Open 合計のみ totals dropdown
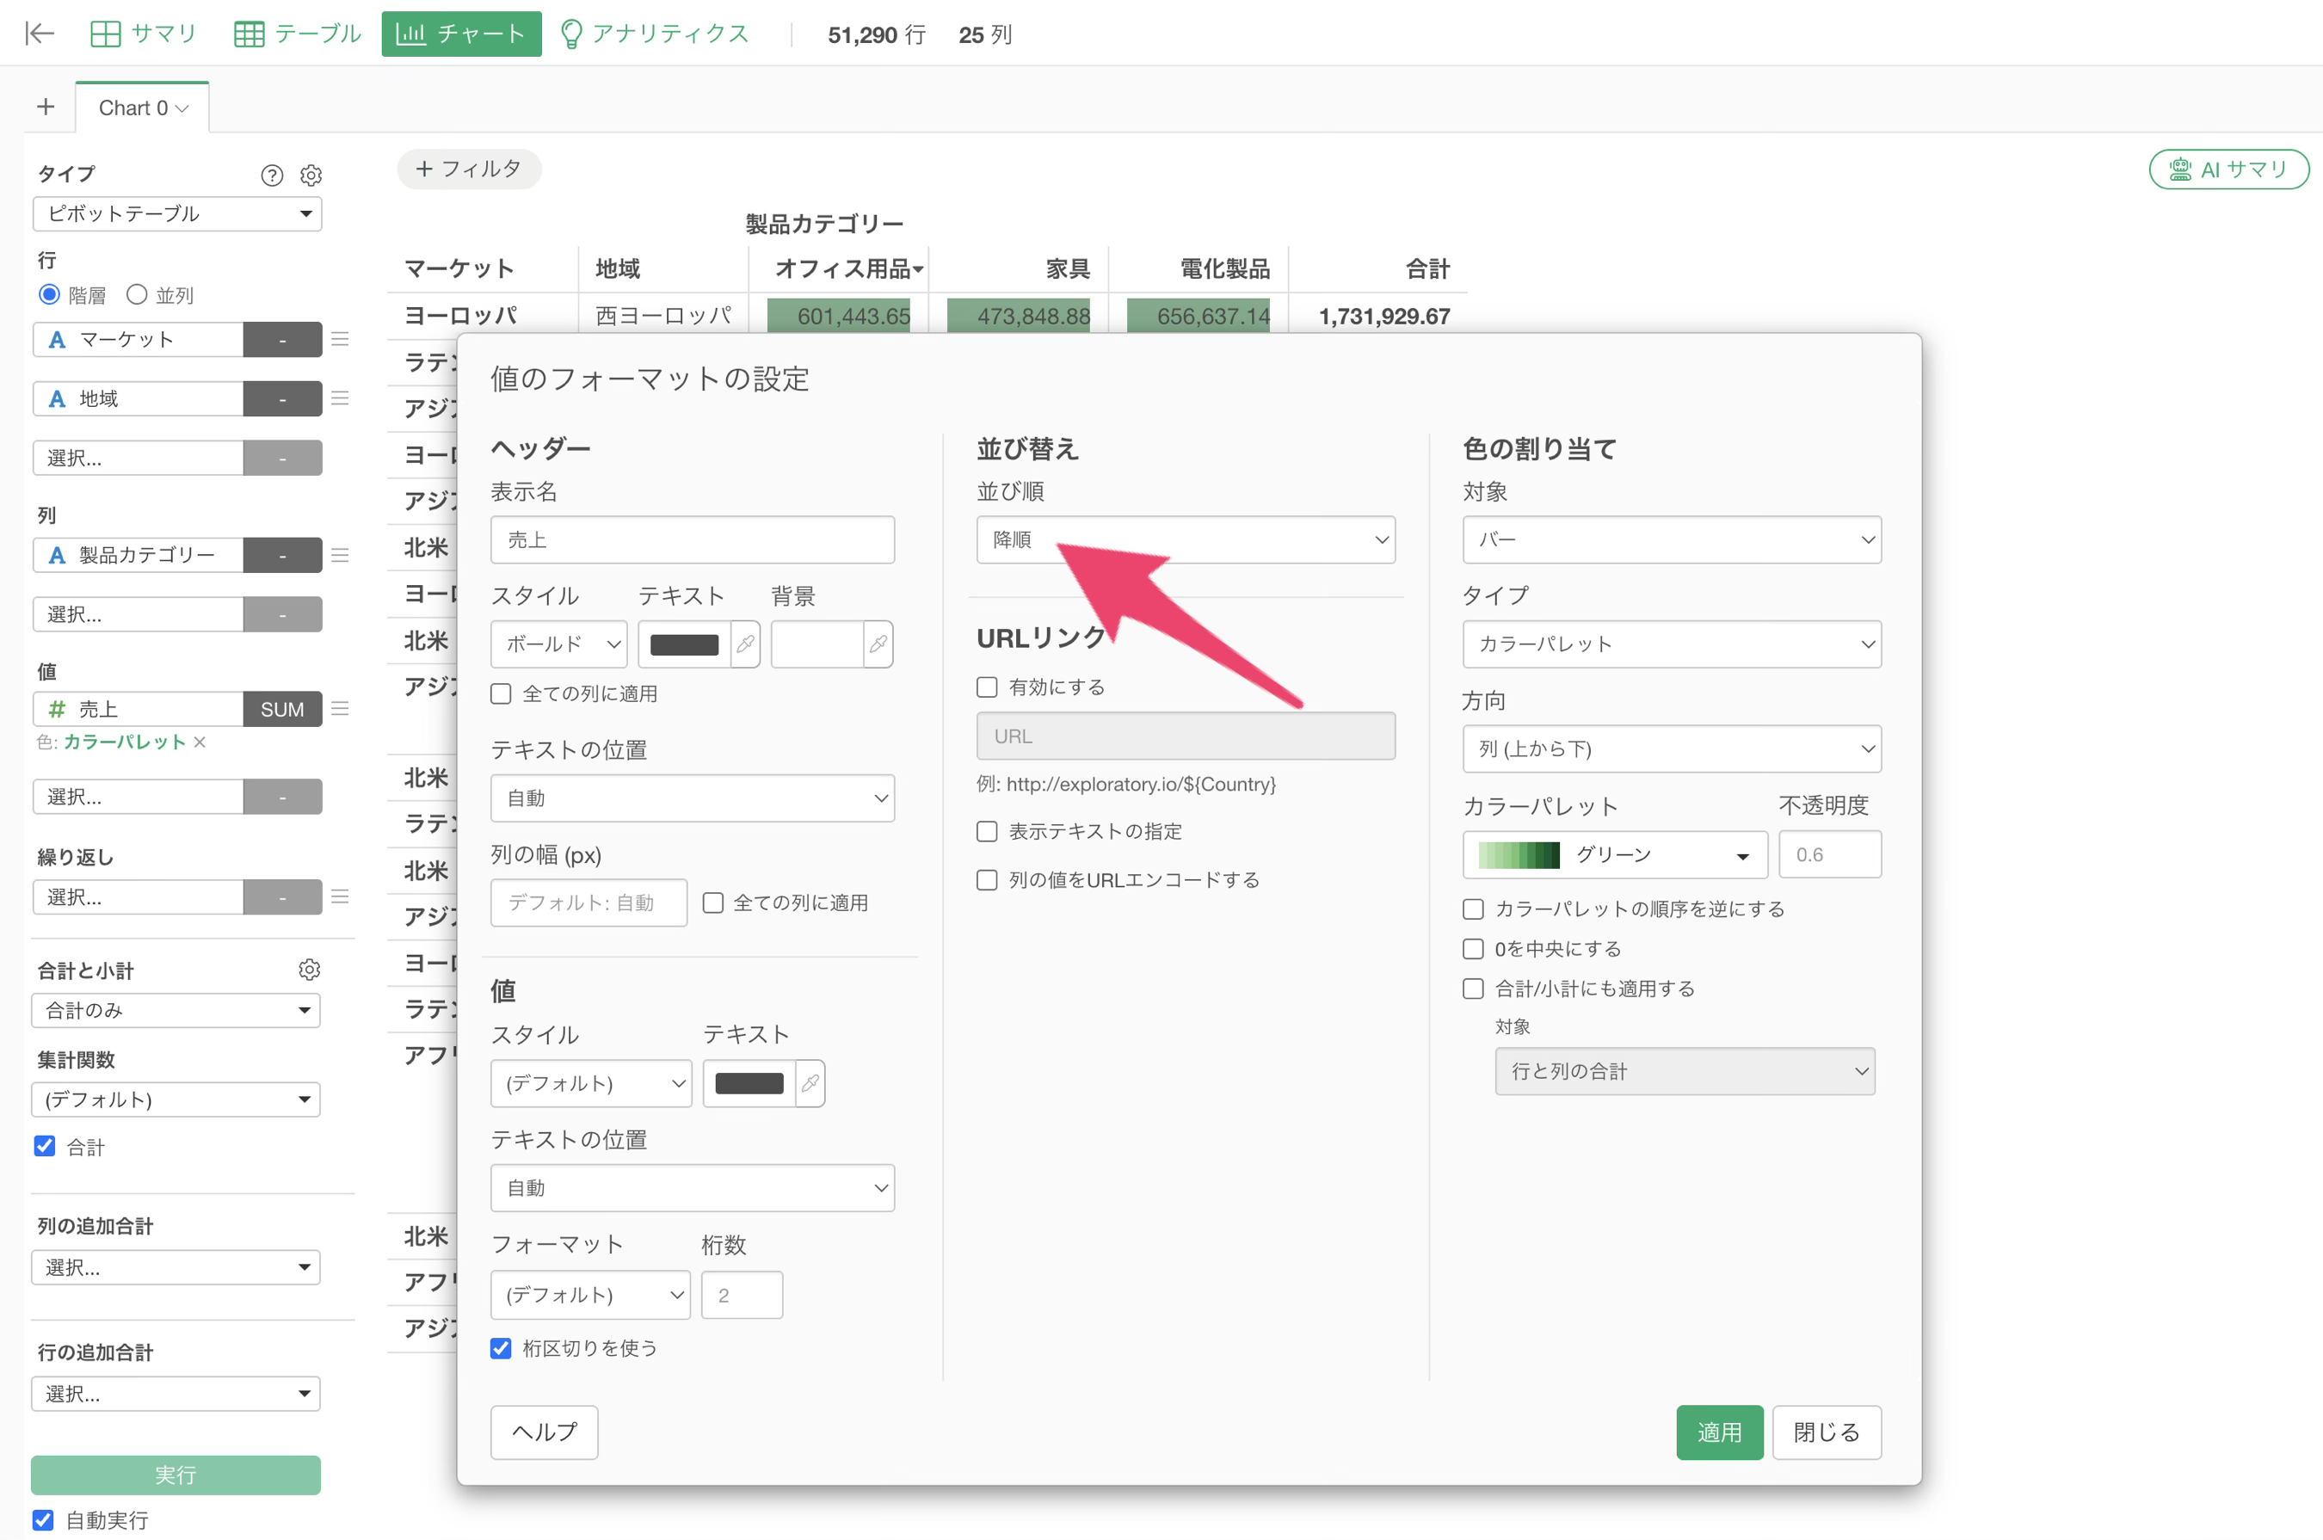This screenshot has width=2323, height=1540. [x=176, y=1010]
